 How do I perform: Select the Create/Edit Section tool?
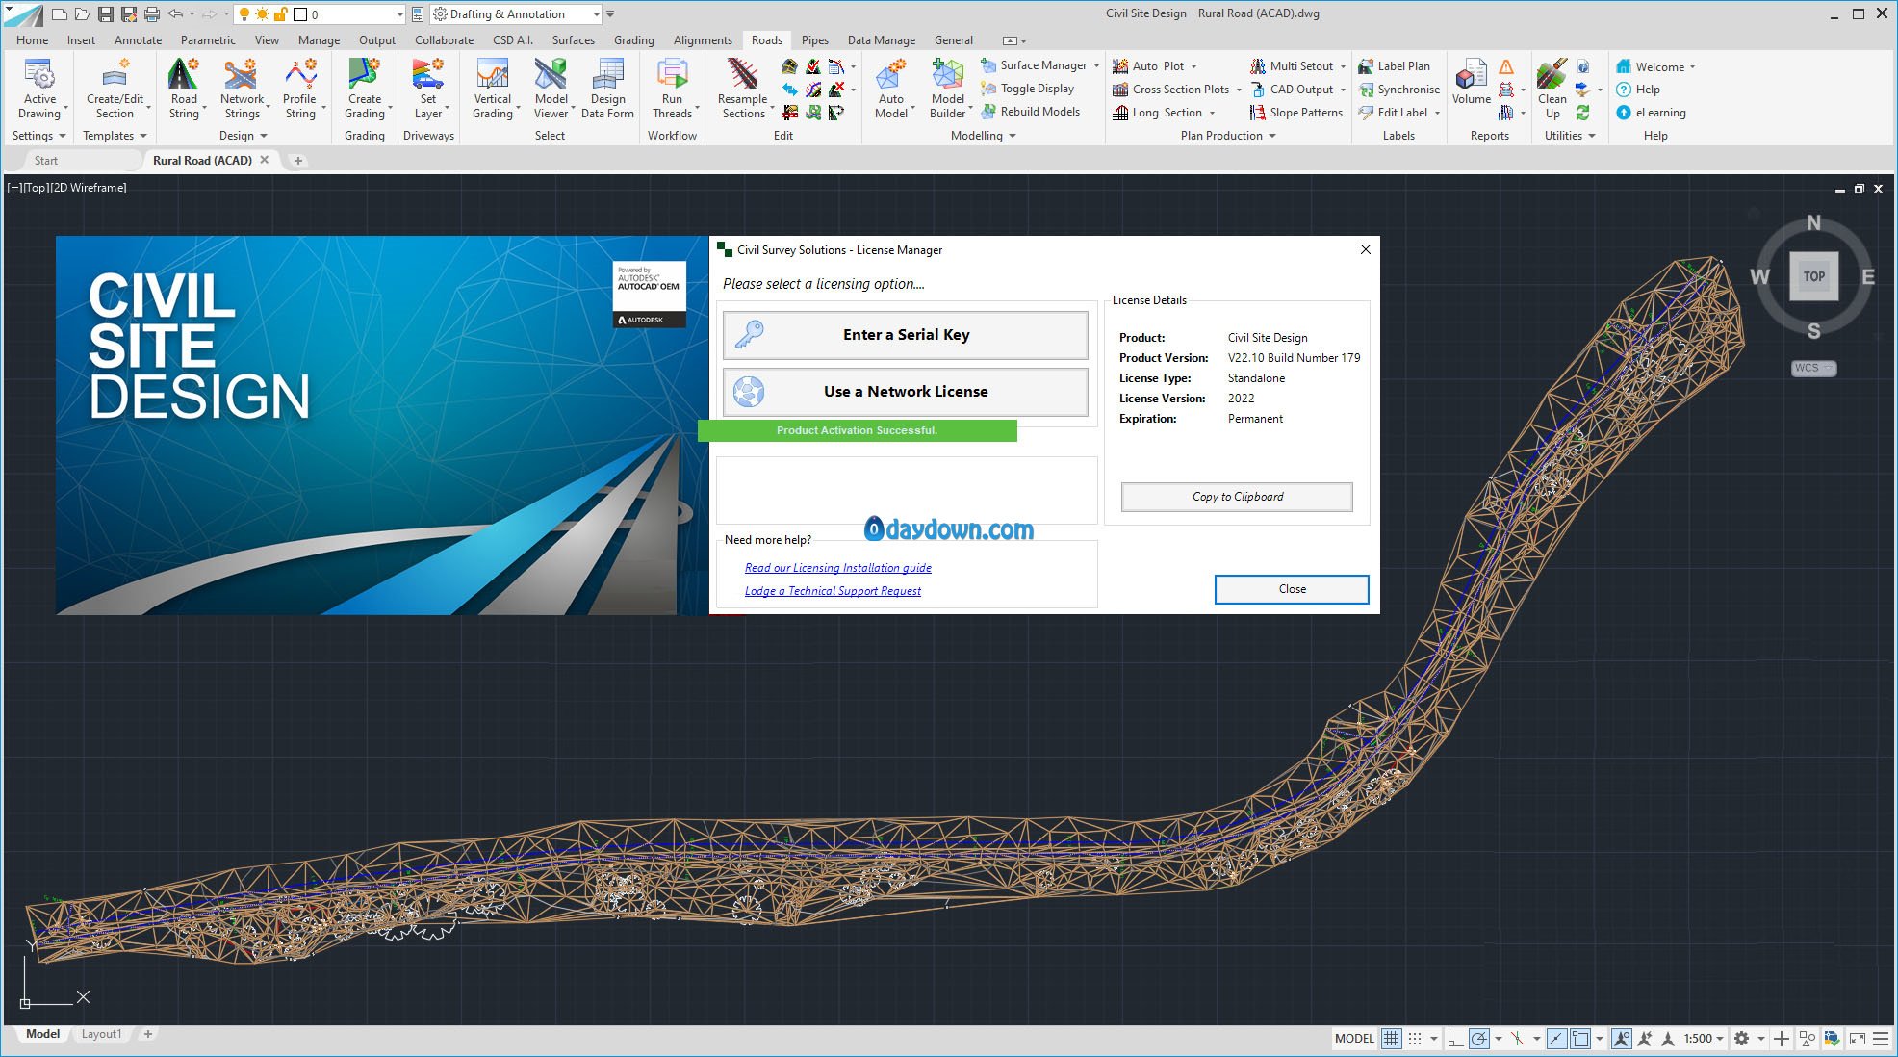pos(115,89)
